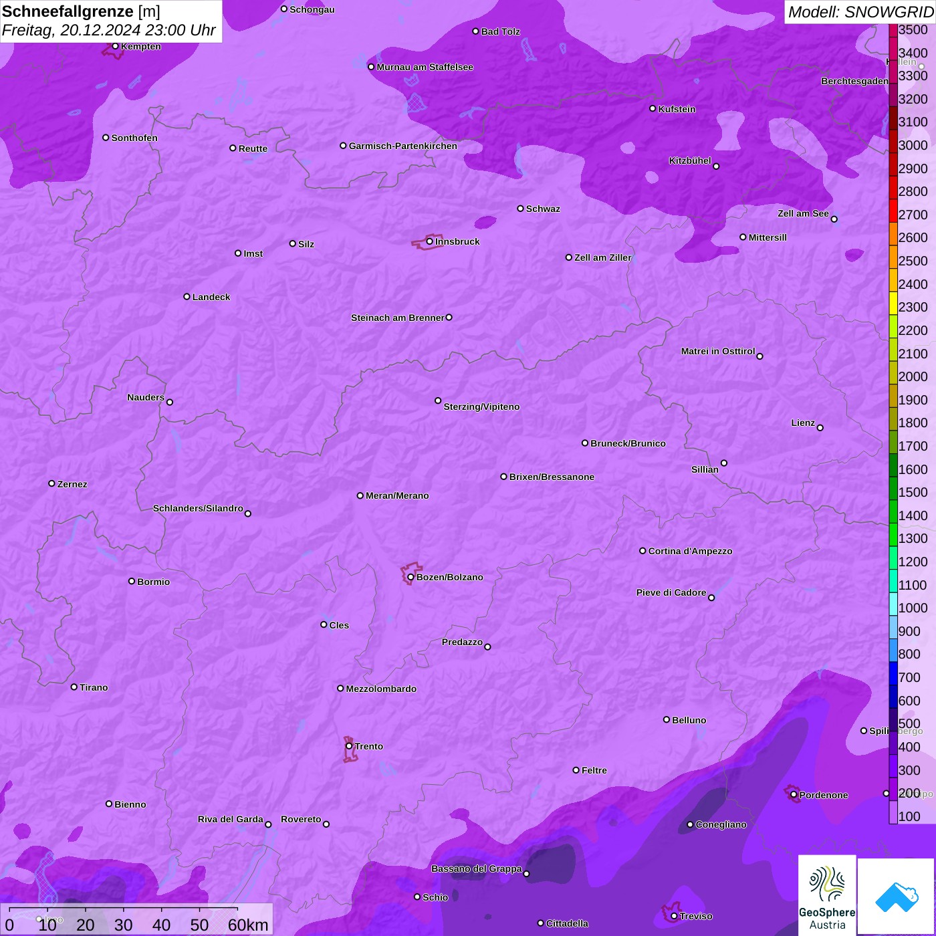
Task: Click the 'Pieve di Cadore' label
Action: [x=671, y=592]
